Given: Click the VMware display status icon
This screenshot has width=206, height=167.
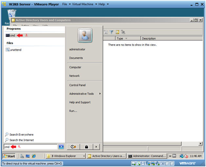Looking at the screenshot, I should click(x=162, y=163).
